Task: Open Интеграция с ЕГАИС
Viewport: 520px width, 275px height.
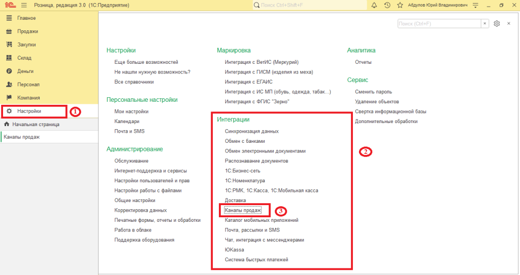Action: pos(249,82)
